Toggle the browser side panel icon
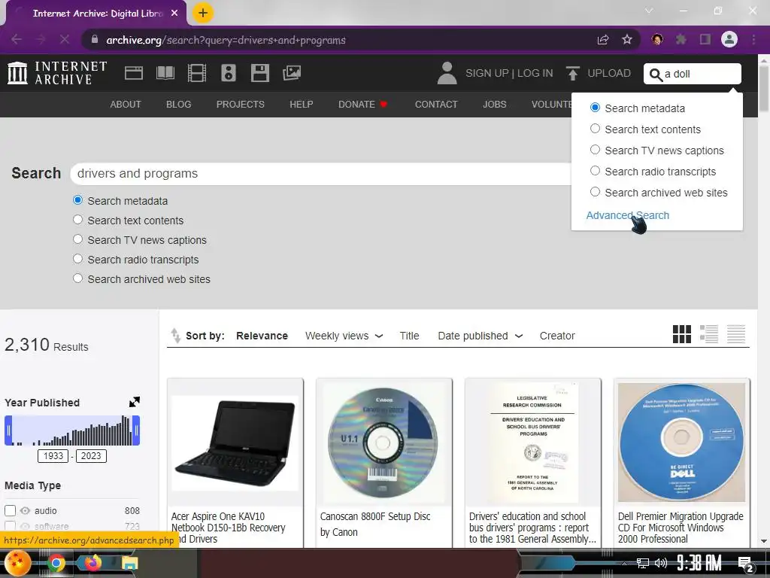The height and width of the screenshot is (578, 770). 705,39
